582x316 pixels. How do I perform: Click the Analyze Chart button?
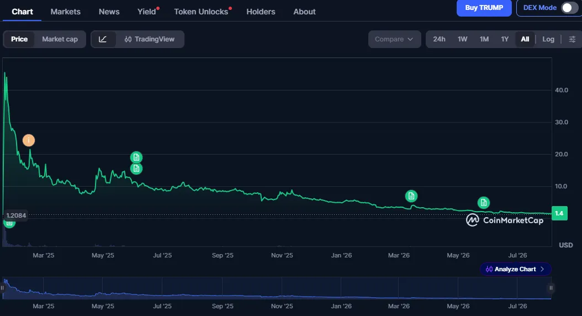pos(515,269)
